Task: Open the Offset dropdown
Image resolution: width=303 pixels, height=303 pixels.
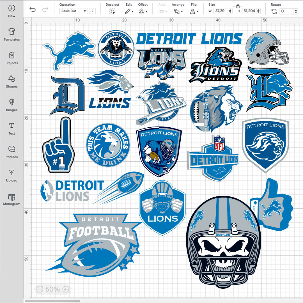Action: coord(143,11)
